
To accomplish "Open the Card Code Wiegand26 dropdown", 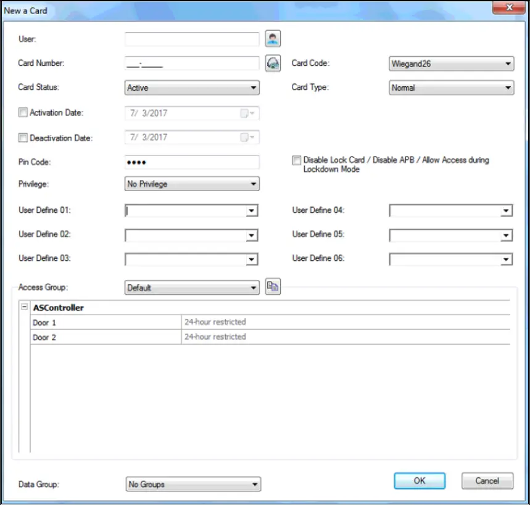I will 451,64.
